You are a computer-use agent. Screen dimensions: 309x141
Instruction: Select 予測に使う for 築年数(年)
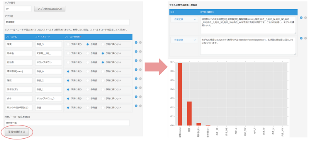click(68, 90)
